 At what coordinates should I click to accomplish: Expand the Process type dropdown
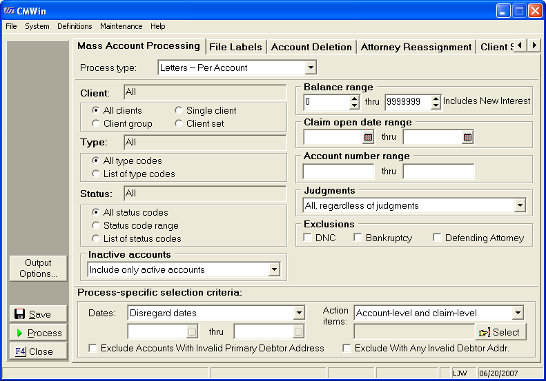(x=311, y=68)
